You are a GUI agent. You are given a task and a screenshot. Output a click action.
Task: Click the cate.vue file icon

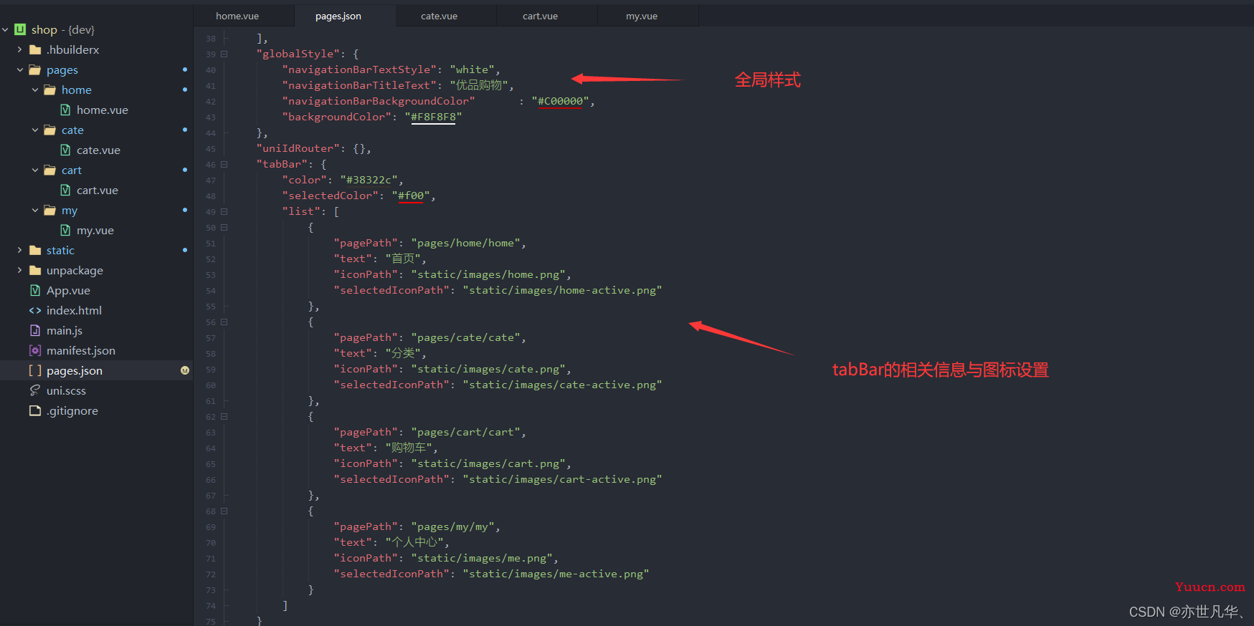tap(65, 150)
